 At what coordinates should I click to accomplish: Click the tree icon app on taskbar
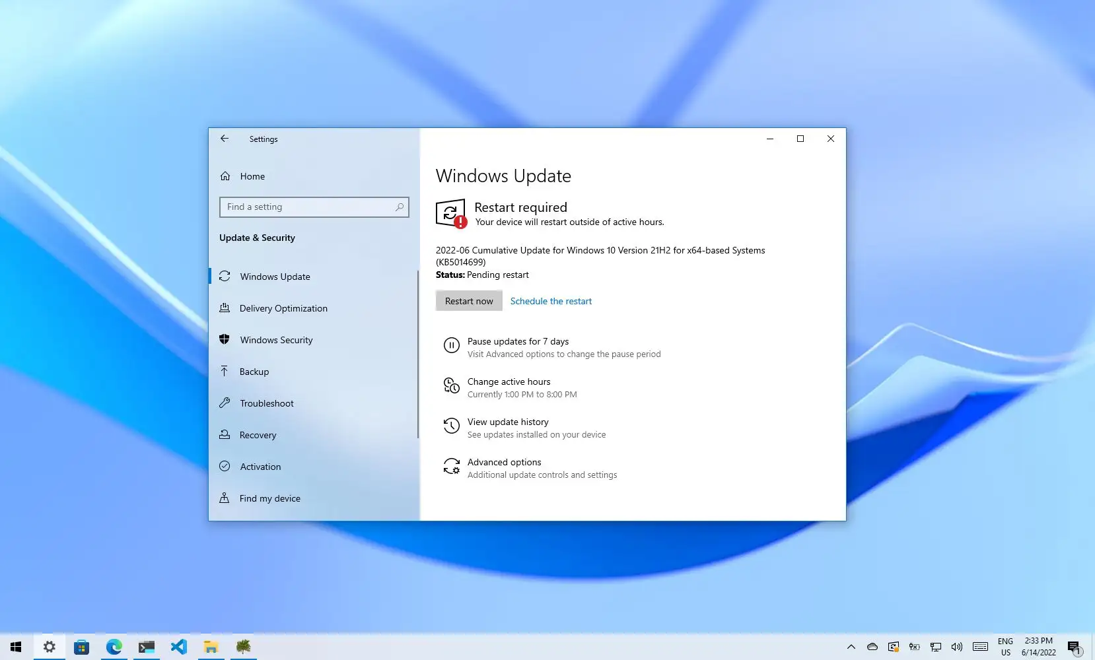(x=243, y=647)
